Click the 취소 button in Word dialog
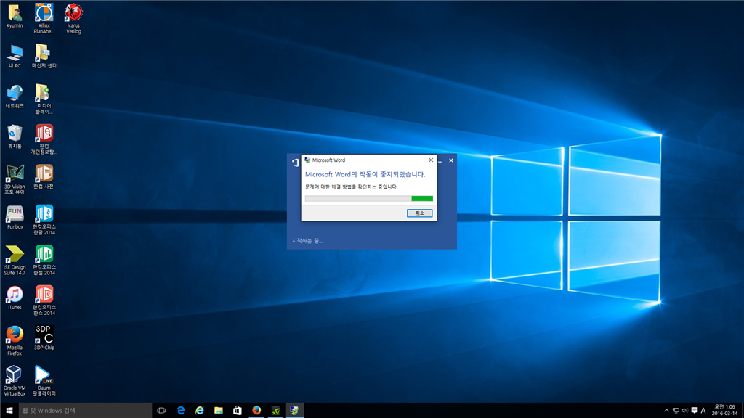Screen dimensions: 744x418 (x=419, y=213)
